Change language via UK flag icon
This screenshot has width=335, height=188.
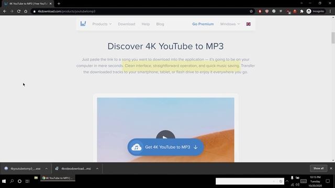[248, 24]
